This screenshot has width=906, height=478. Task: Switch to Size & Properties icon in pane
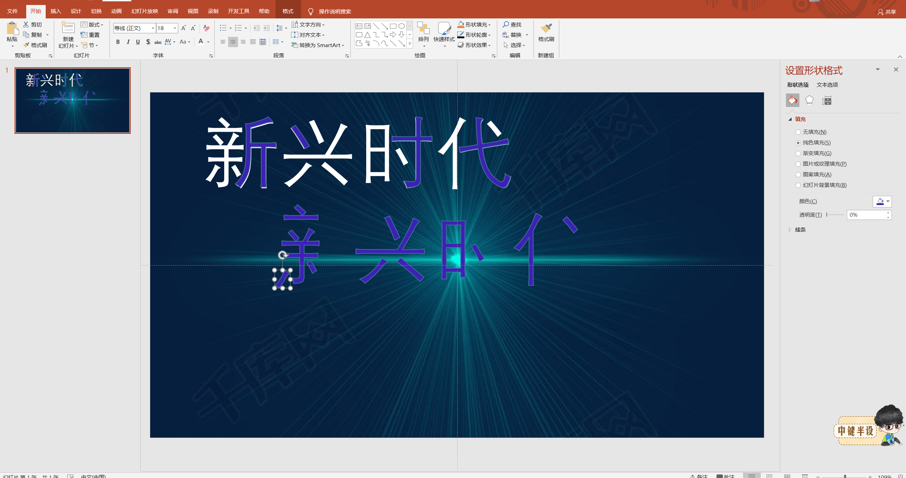pos(827,101)
